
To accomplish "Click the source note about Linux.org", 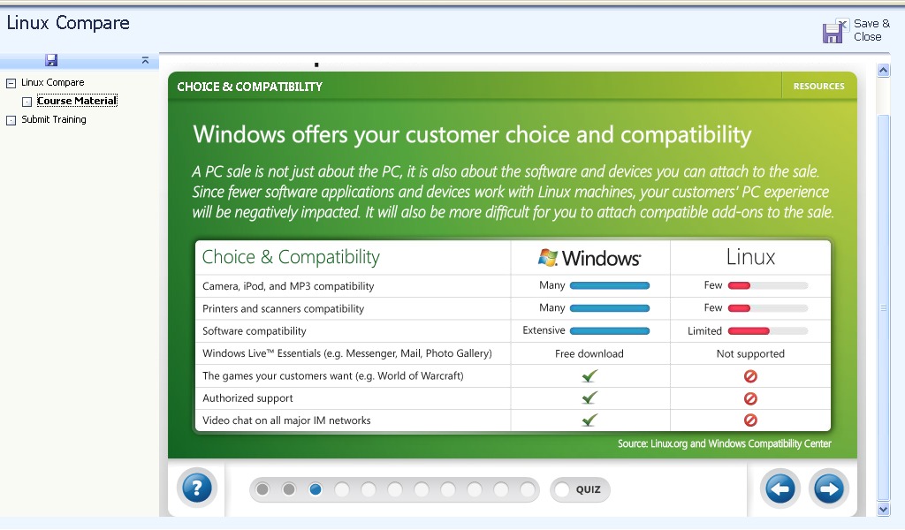I will [725, 443].
